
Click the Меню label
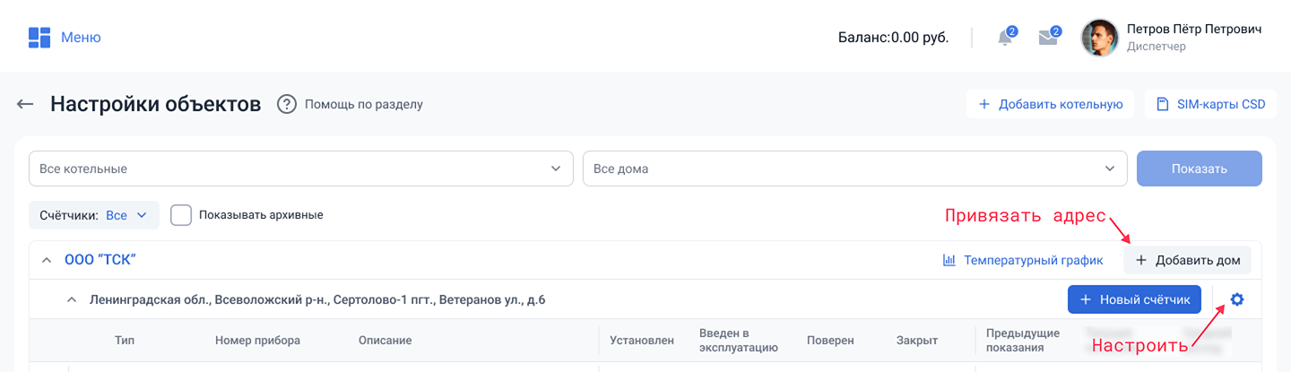pos(81,38)
